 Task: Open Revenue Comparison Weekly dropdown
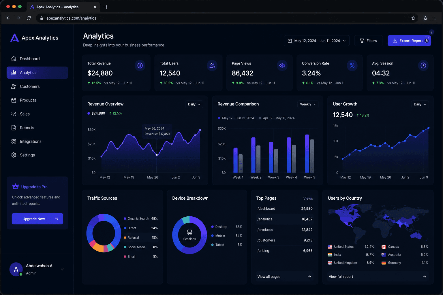(x=308, y=104)
